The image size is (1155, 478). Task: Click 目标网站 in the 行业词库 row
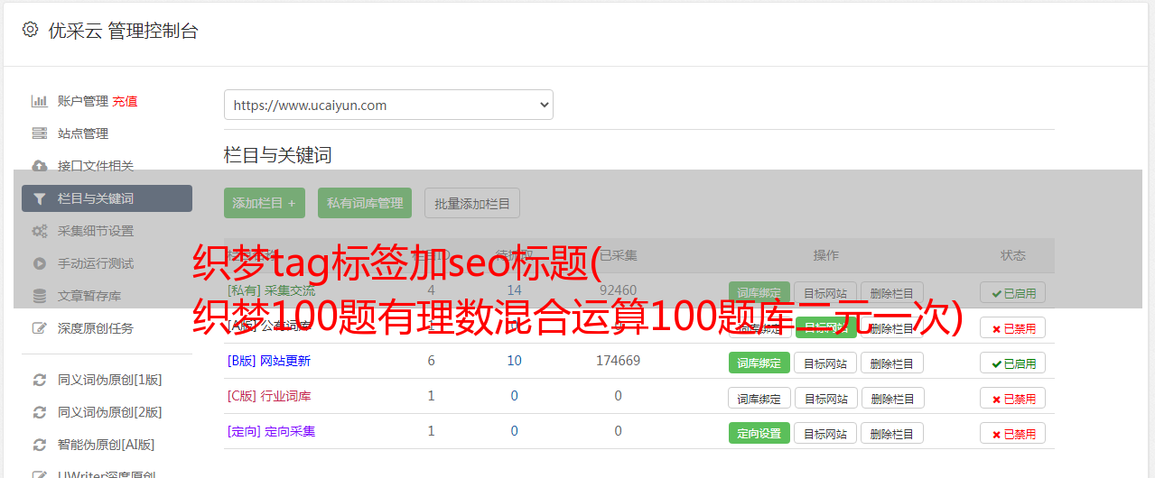(x=825, y=398)
